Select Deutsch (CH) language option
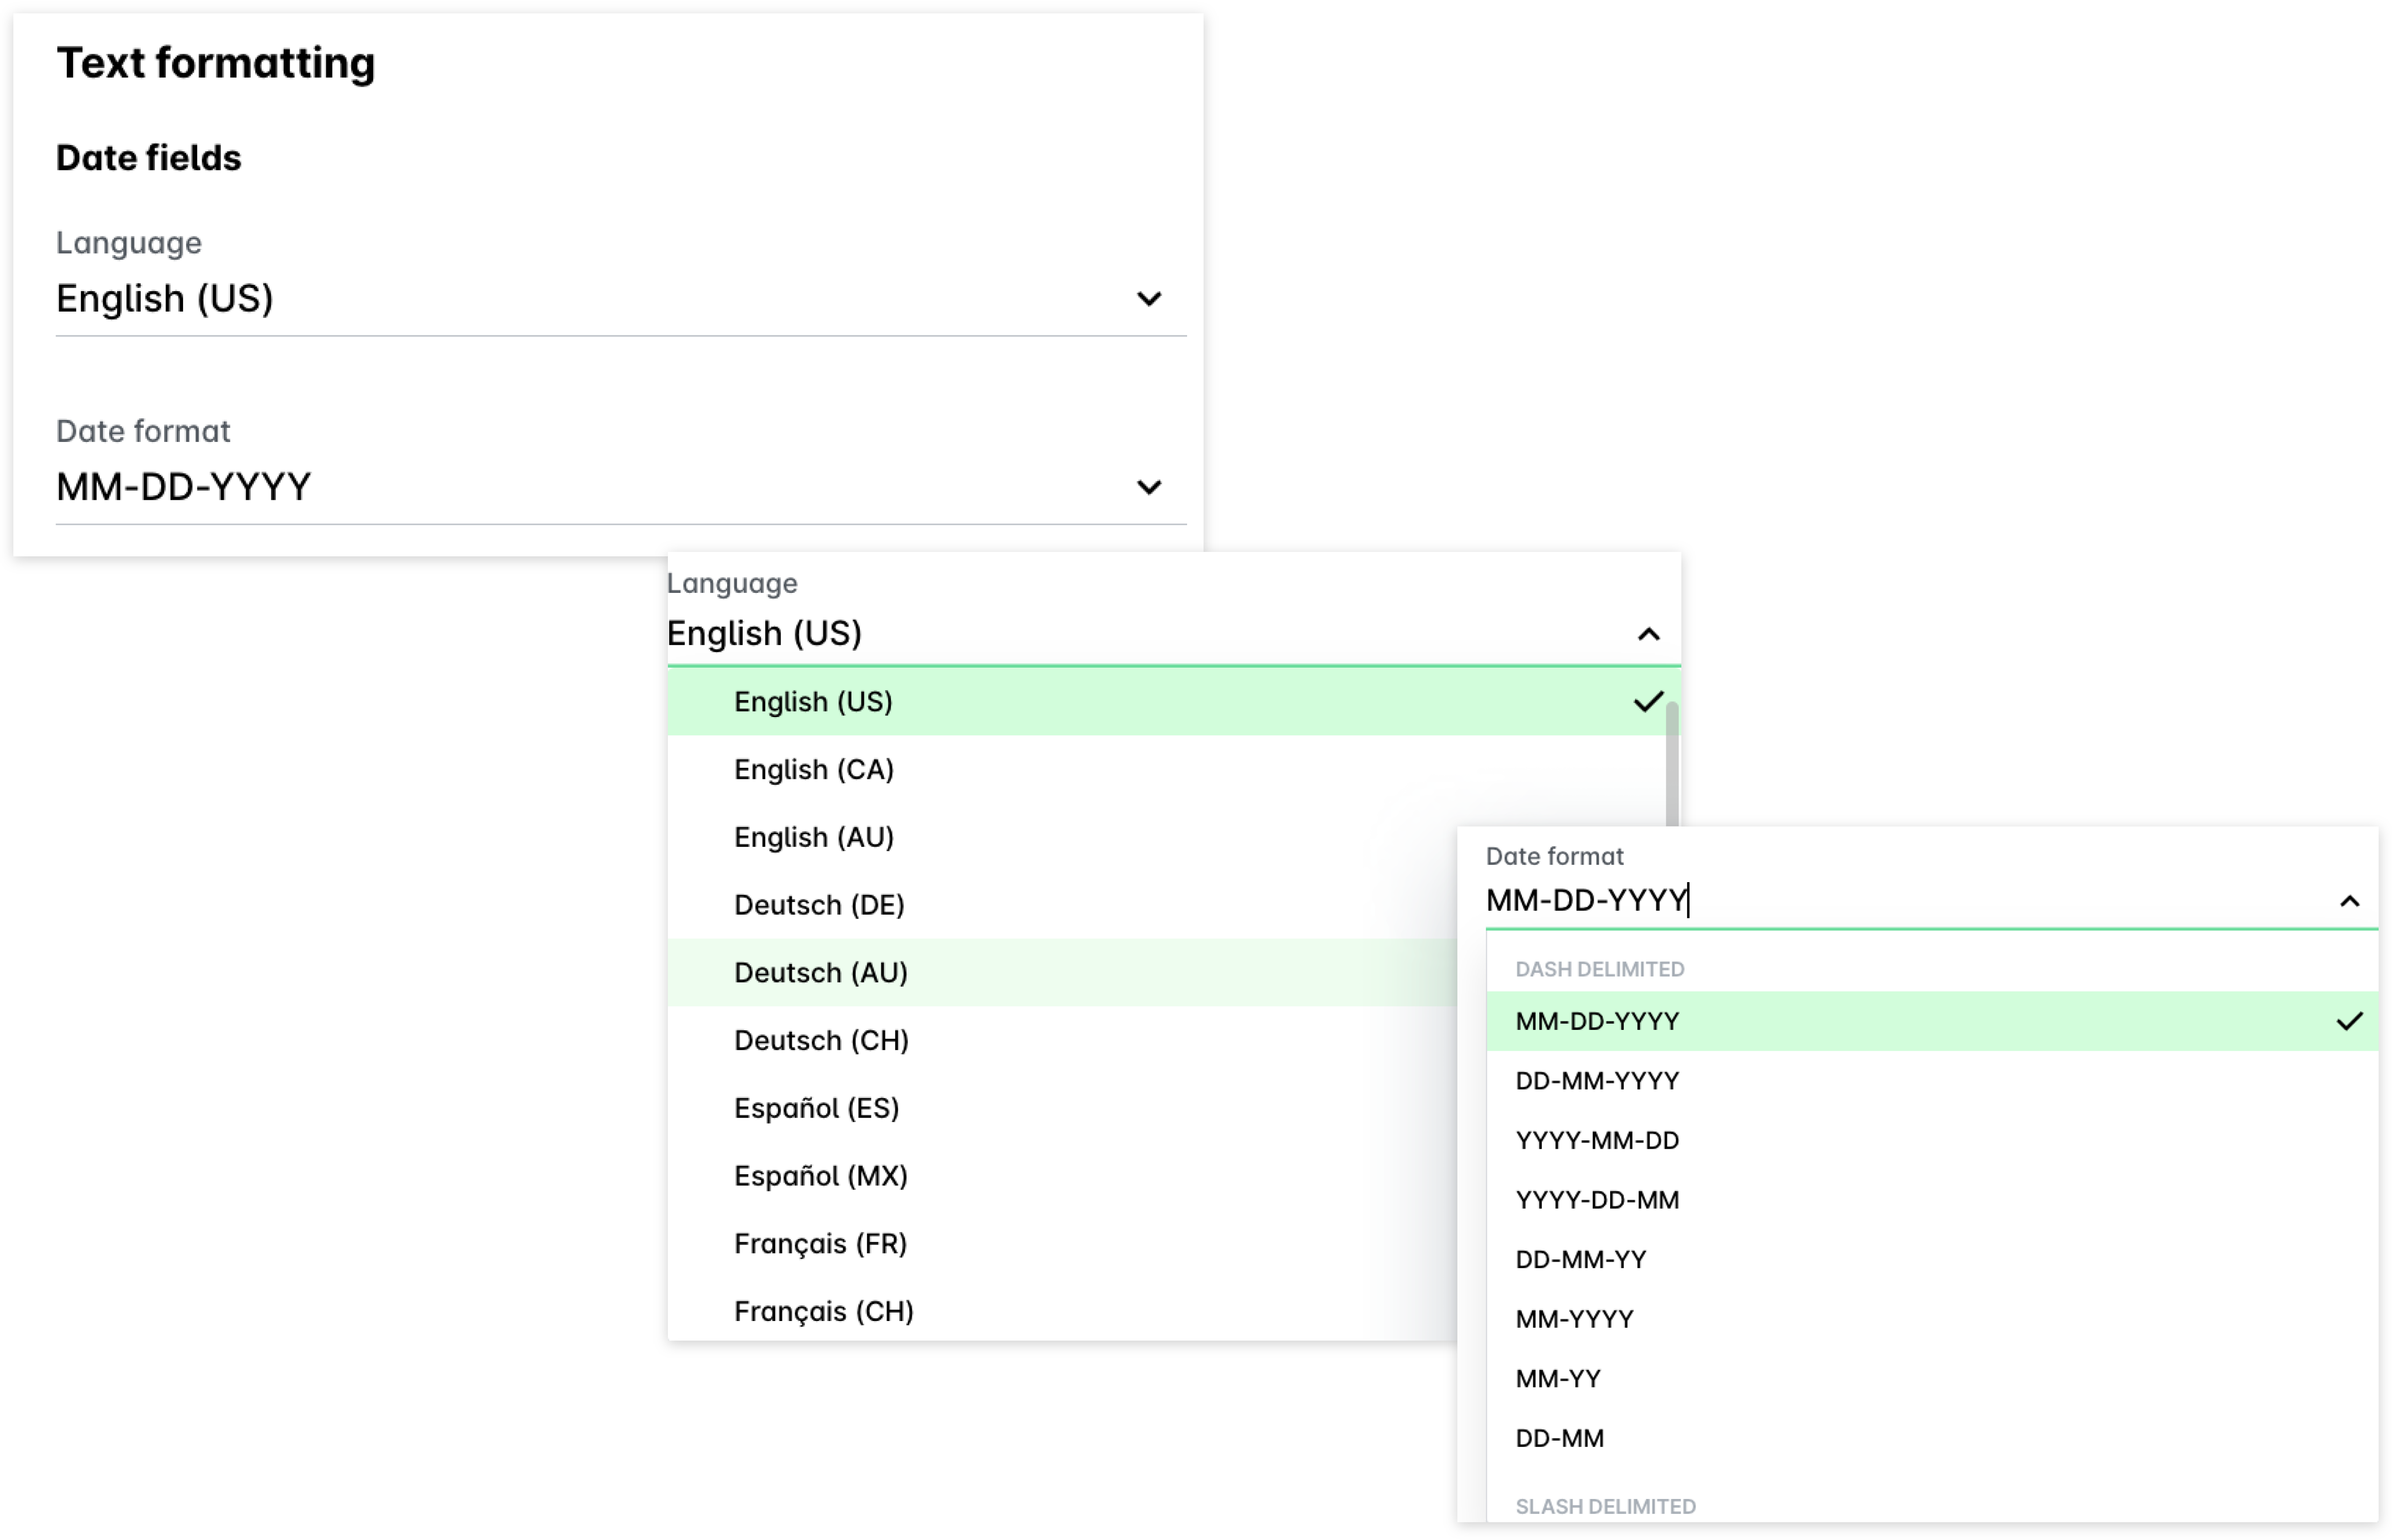Screen dimensions: 2392x1540 pos(1062,1040)
